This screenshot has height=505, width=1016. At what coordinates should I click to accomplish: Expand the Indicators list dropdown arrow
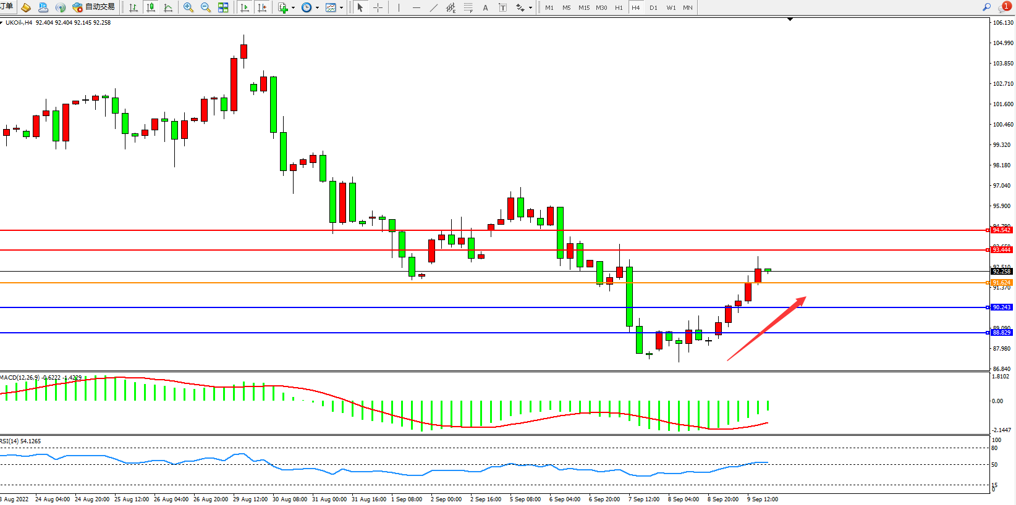[293, 8]
